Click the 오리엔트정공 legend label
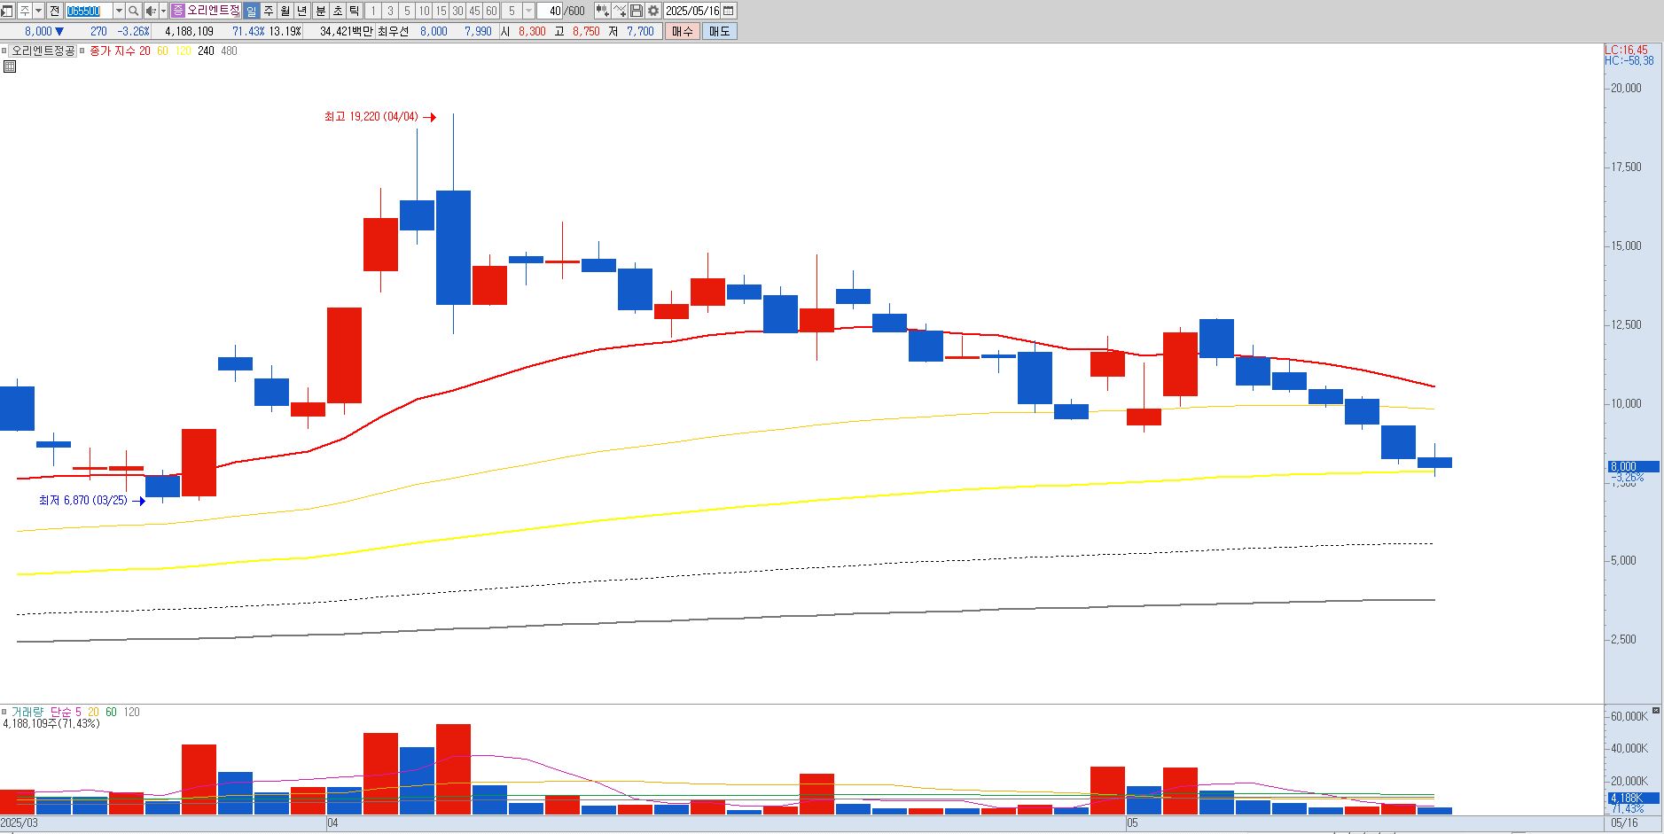This screenshot has width=1664, height=834. [43, 51]
